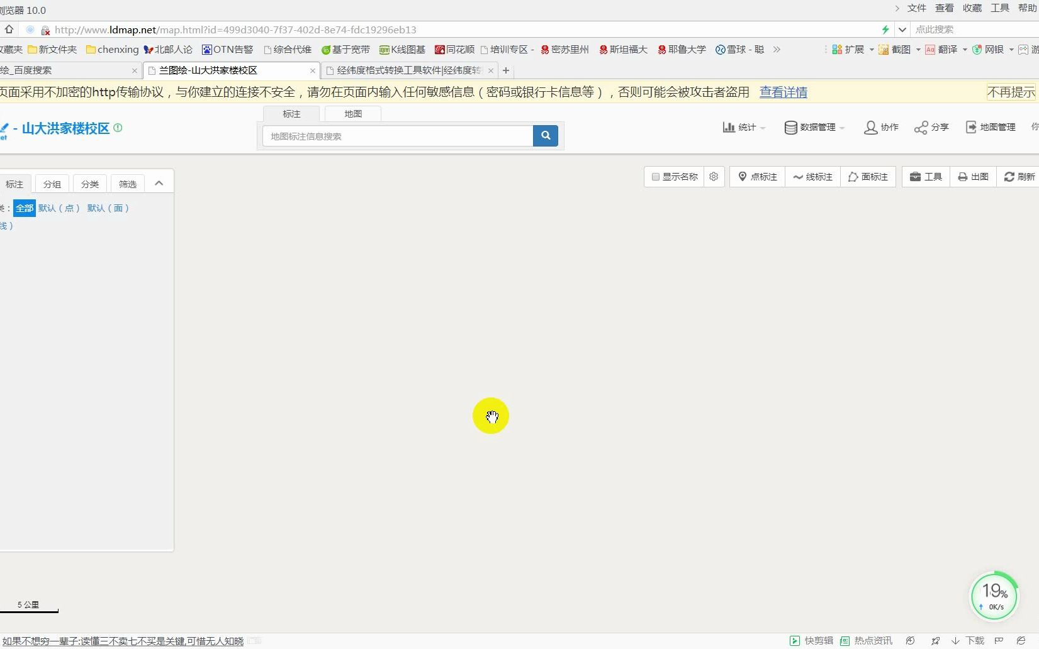The image size is (1039, 649).
Task: Open the 收藏 menu
Action: 972,8
